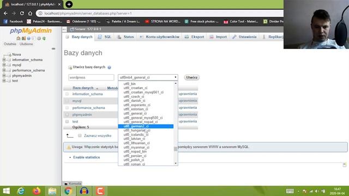Open the Status tab
The height and width of the screenshot is (196, 349).
coord(126,37)
